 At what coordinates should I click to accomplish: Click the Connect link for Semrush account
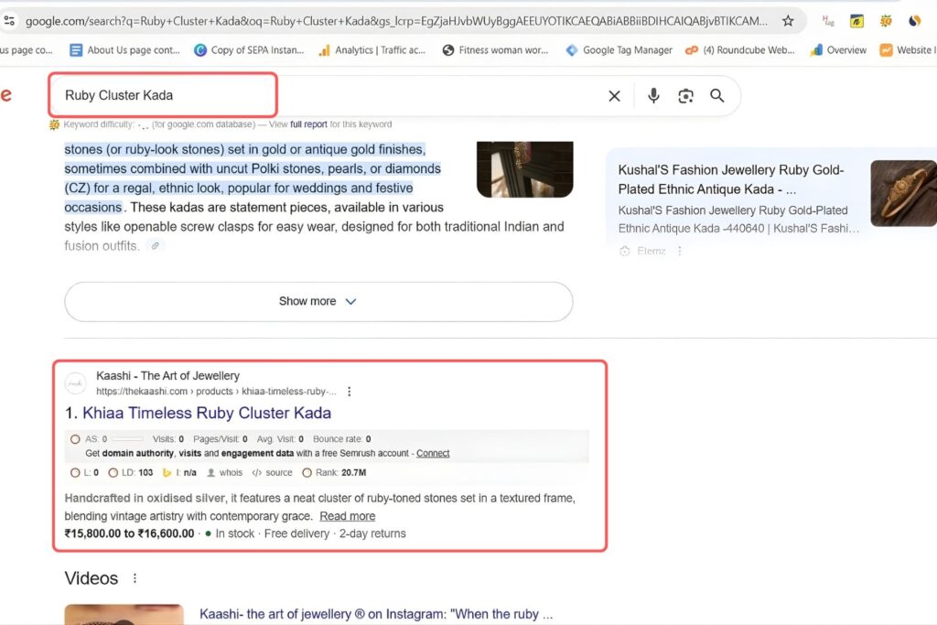[433, 453]
